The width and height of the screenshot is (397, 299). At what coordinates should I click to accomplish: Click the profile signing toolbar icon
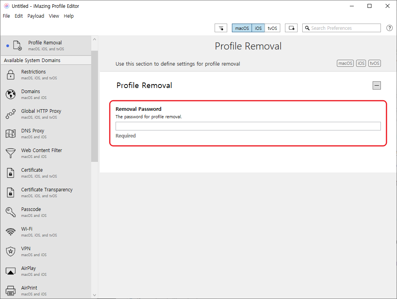(291, 28)
